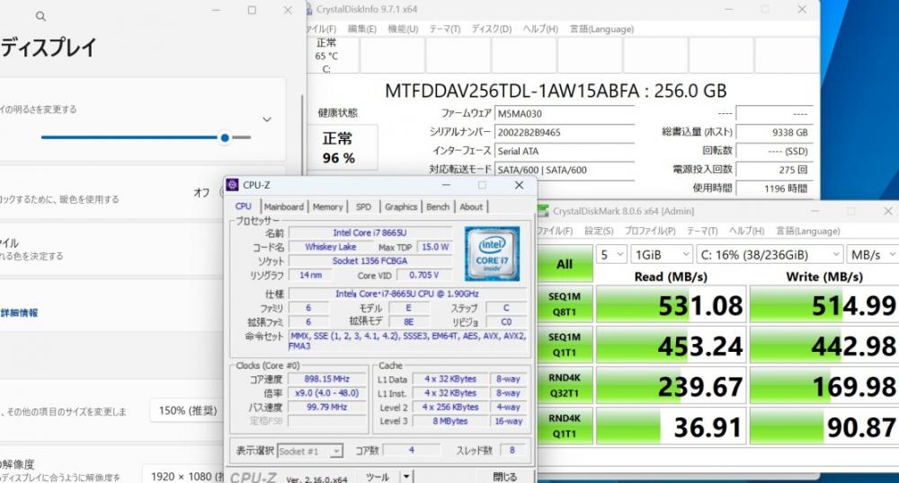
Task: Open ヘルプ(H) menu in CrystalDiskMark
Action: click(x=746, y=231)
